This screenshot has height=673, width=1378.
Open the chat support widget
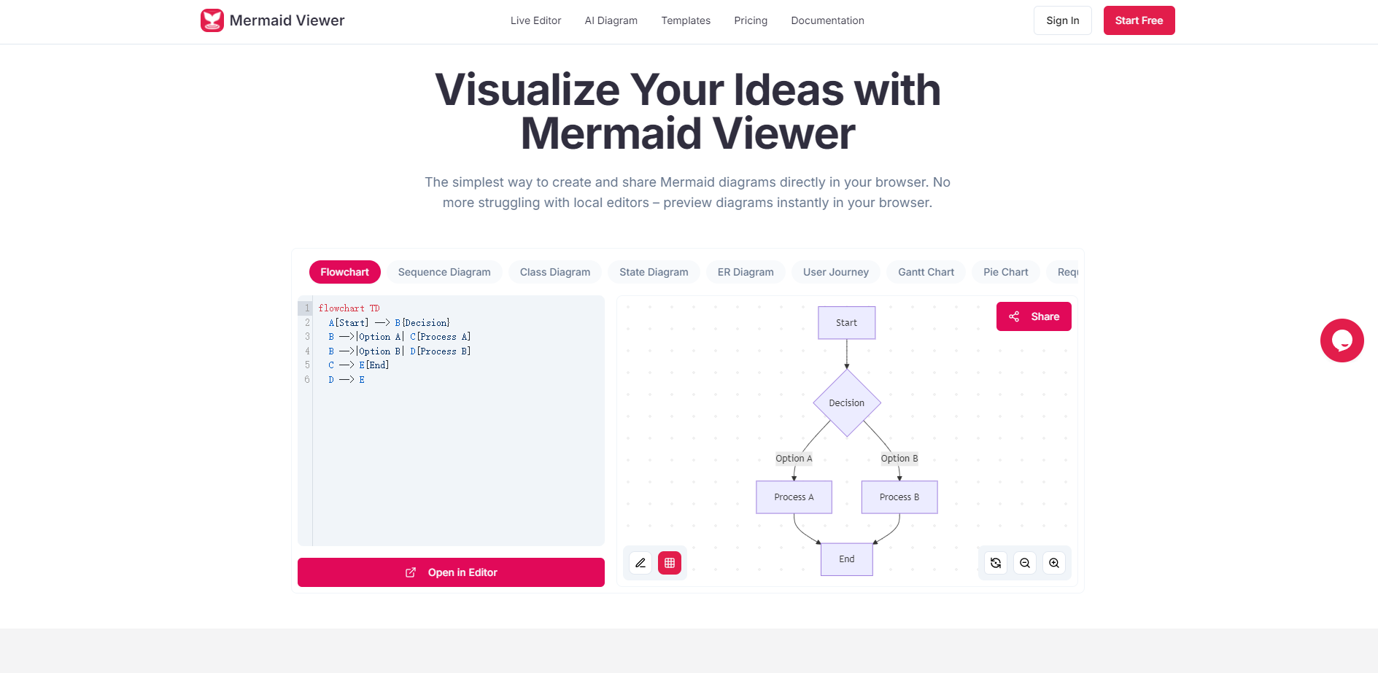(1342, 341)
